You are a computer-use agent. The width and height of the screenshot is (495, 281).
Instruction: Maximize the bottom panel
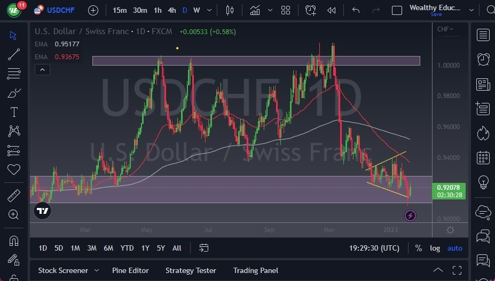click(457, 270)
